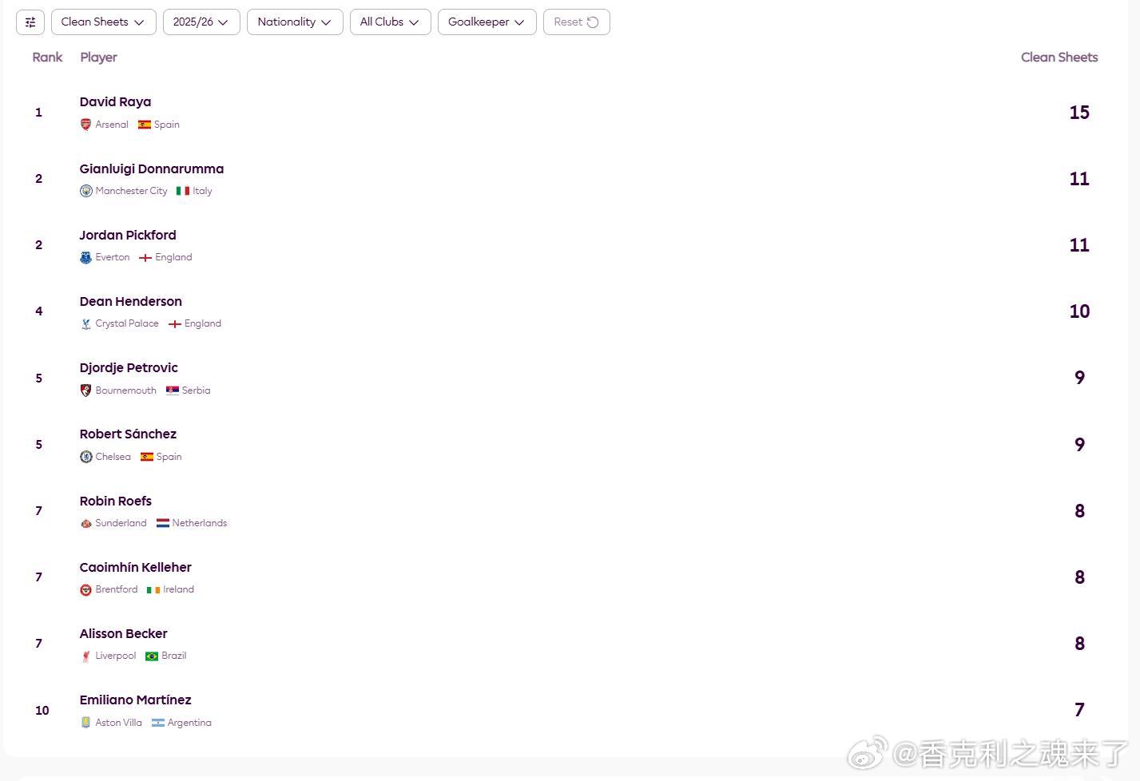
Task: Click the Bournemouth club crest icon
Action: [x=85, y=390]
